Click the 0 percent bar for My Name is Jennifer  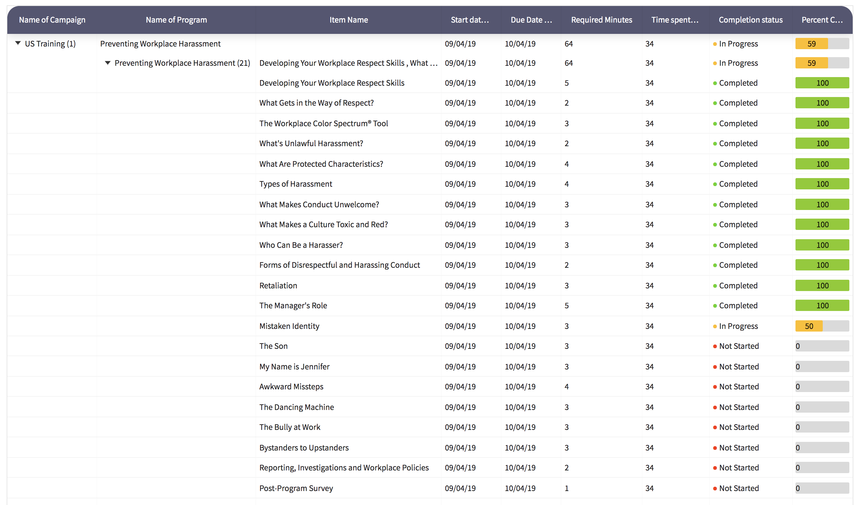click(822, 366)
